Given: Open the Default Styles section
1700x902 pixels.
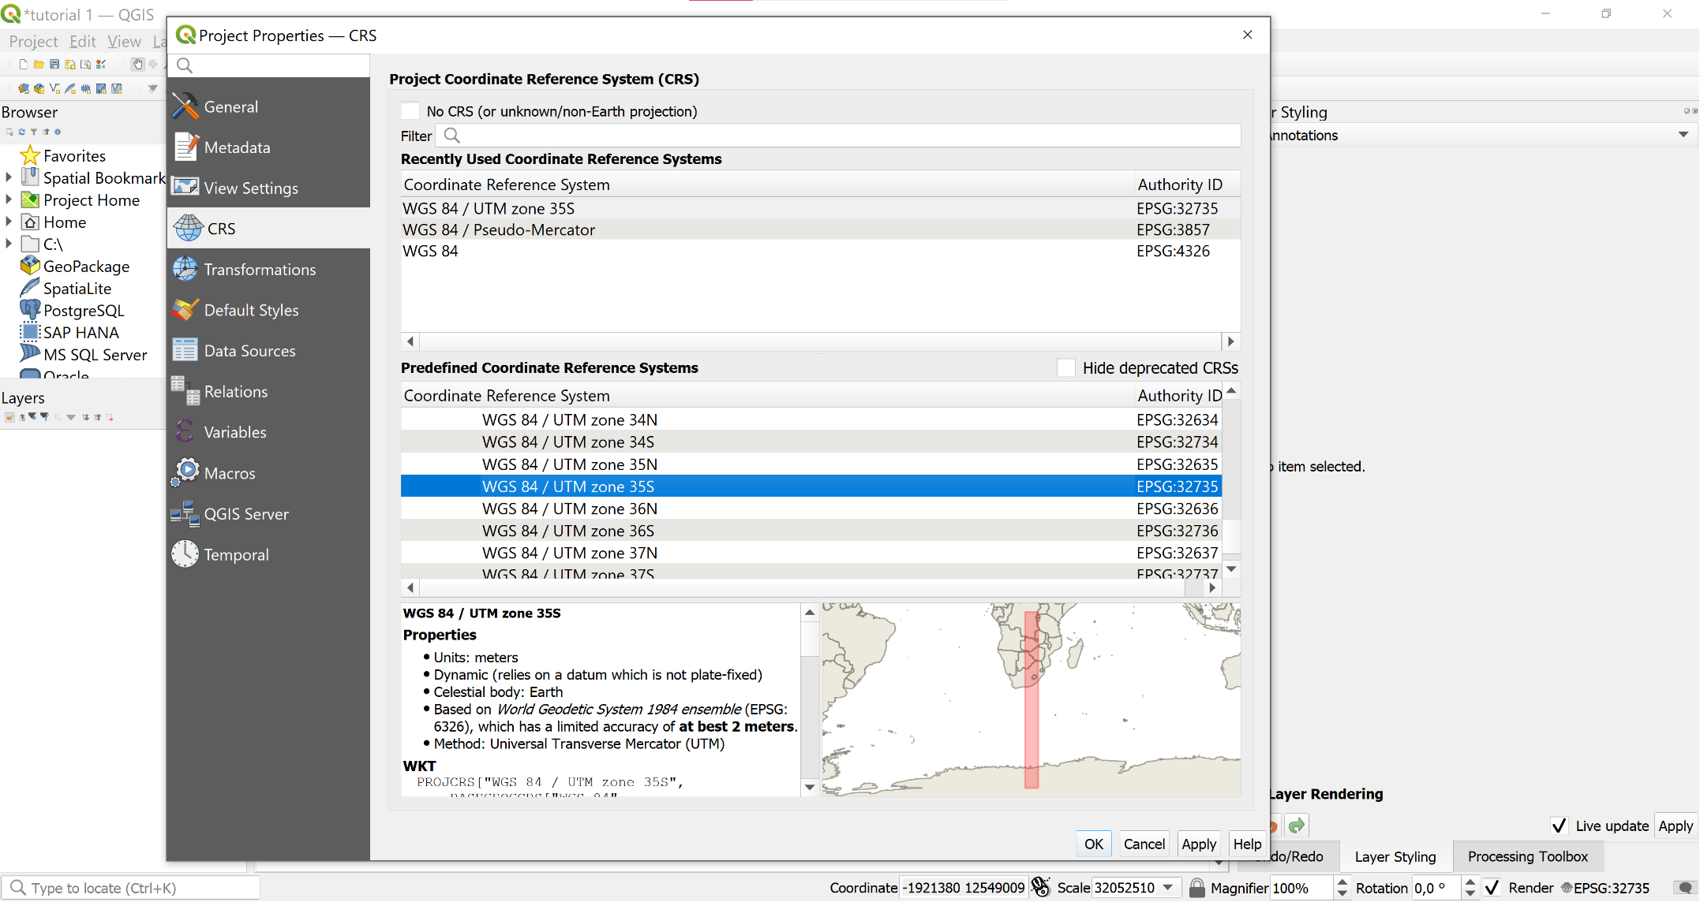Looking at the screenshot, I should [x=268, y=310].
